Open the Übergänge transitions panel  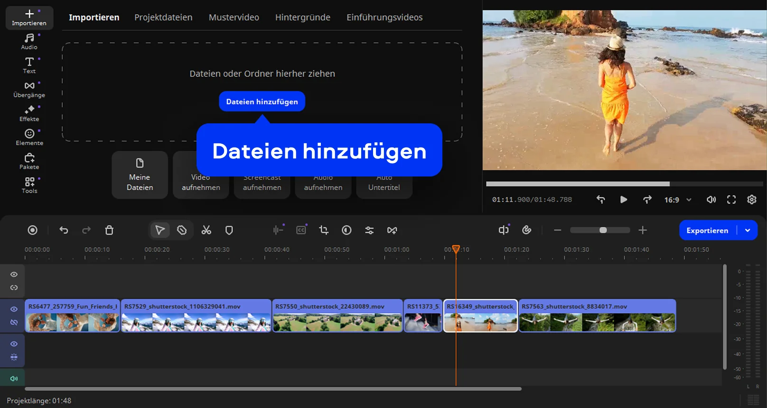click(29, 89)
